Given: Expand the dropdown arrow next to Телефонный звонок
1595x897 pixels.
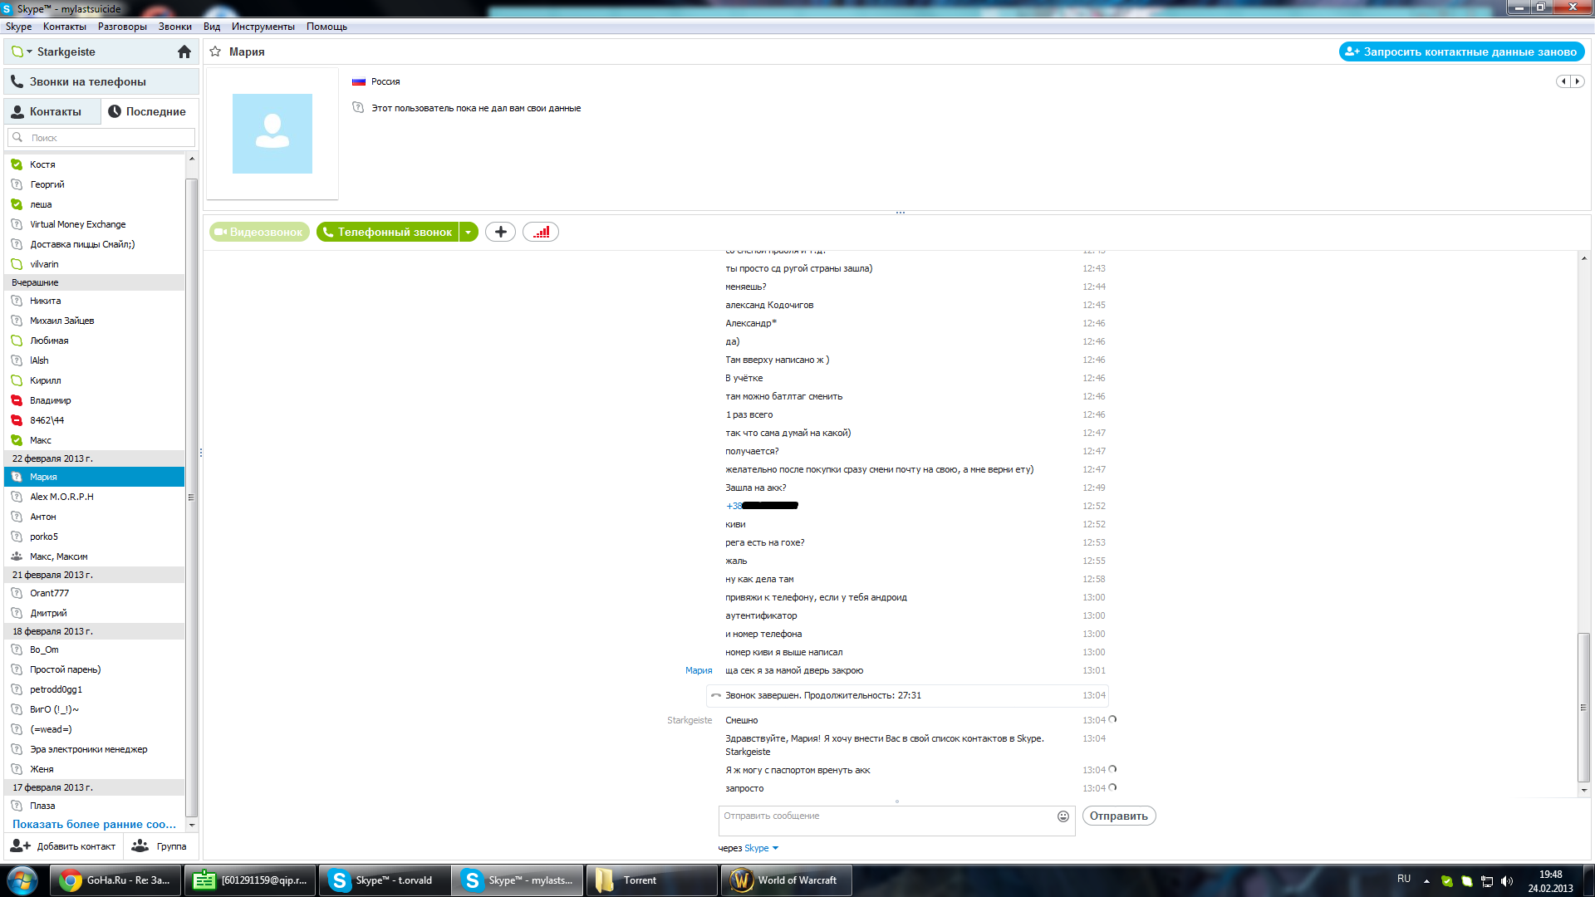Looking at the screenshot, I should pos(469,233).
